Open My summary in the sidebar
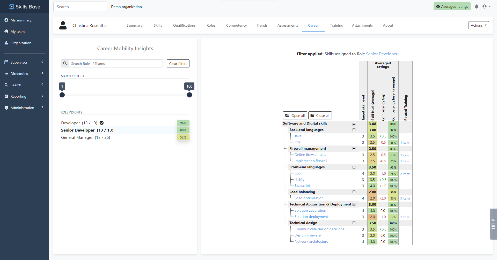This screenshot has height=260, width=497. (21, 20)
